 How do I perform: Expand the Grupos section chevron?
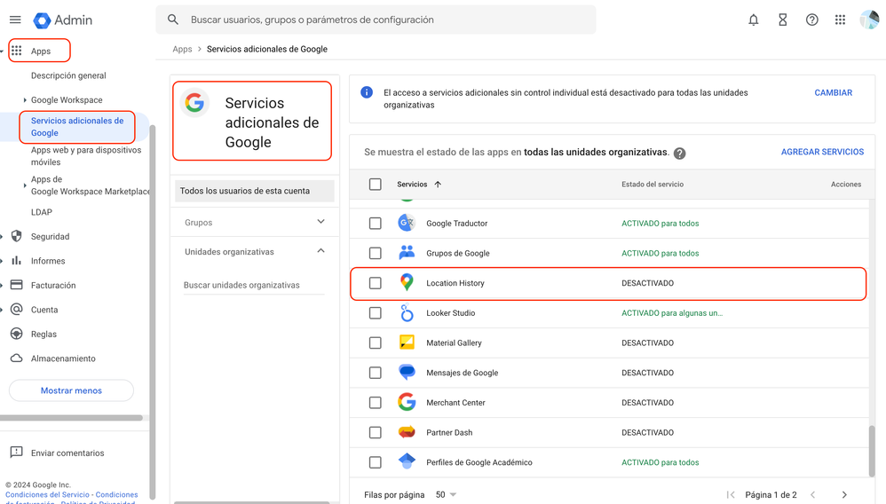point(321,222)
